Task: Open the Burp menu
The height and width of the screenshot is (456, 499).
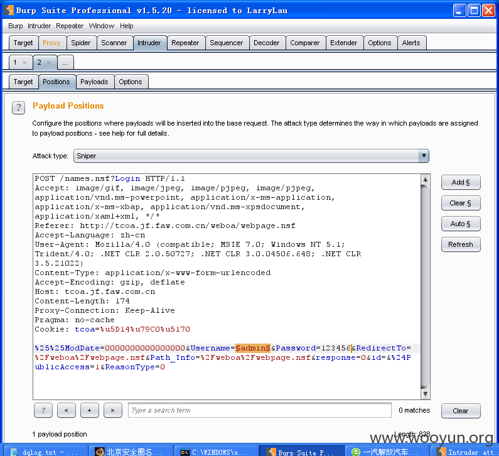Action: [x=15, y=26]
